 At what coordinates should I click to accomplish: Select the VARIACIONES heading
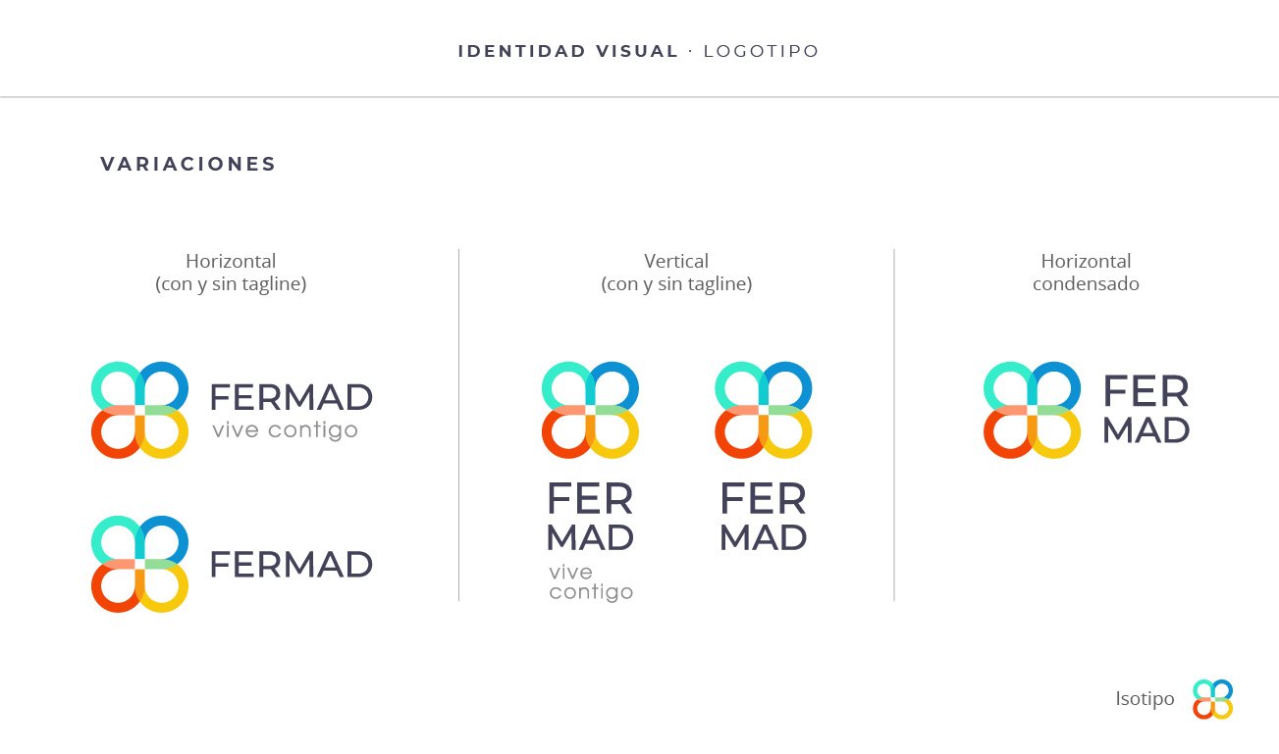(188, 165)
